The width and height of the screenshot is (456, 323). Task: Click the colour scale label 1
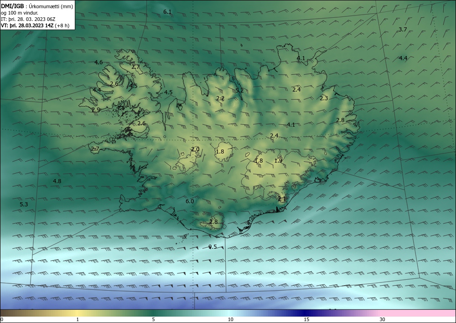[78, 320]
